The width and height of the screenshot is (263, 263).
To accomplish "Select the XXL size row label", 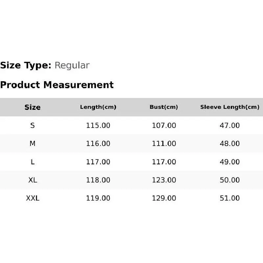I will pyautogui.click(x=33, y=198).
